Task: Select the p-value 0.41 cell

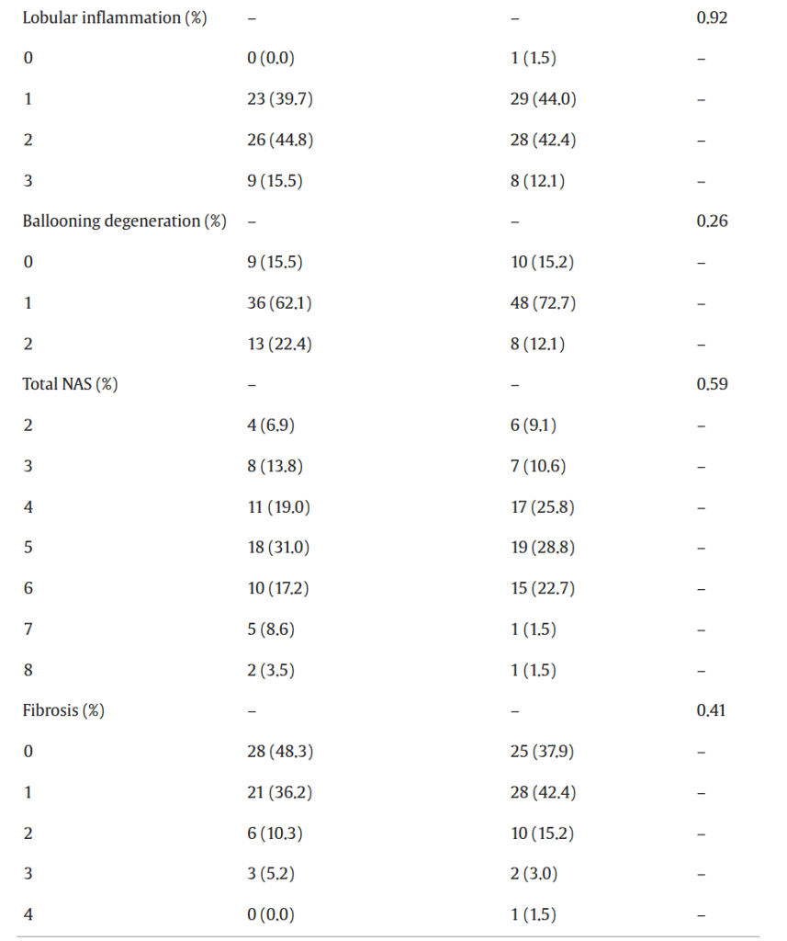Action: point(712,710)
